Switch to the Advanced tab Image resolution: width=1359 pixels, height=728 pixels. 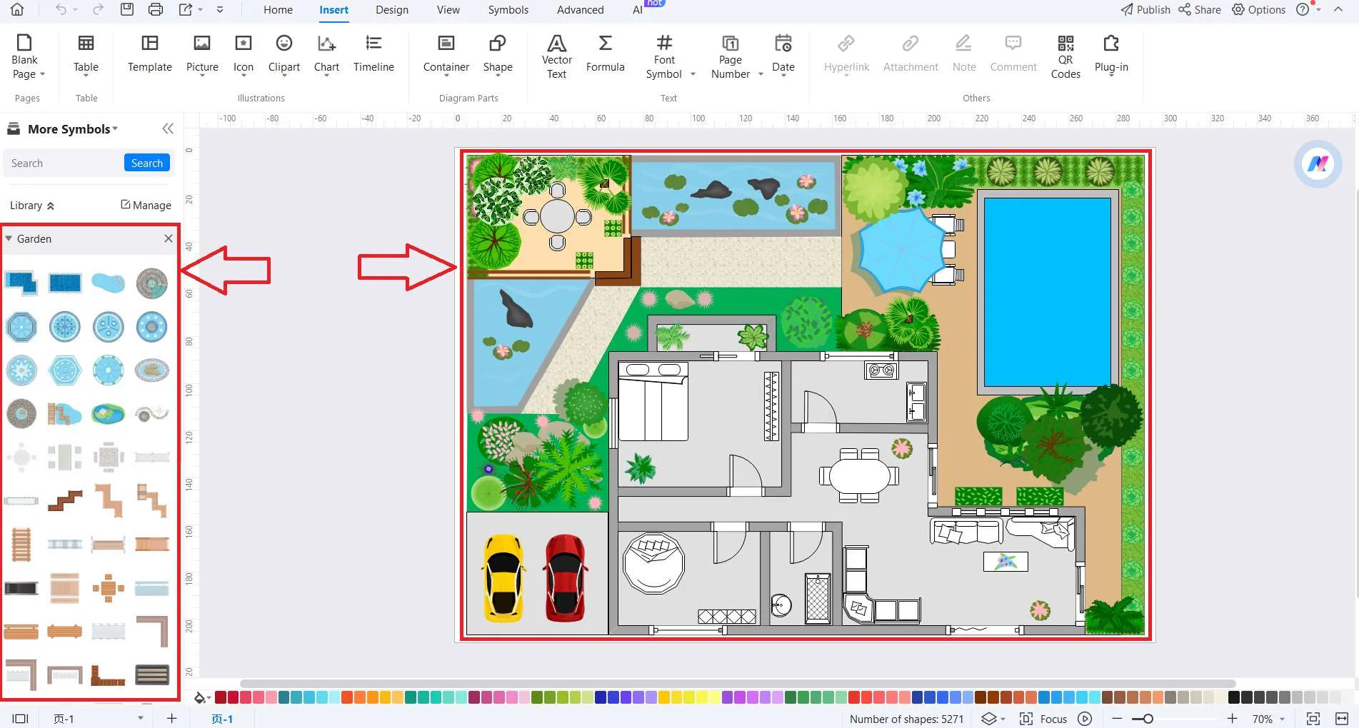[580, 10]
